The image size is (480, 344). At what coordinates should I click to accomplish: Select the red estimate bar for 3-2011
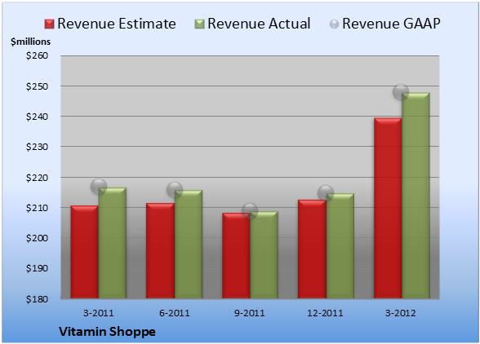[85, 252]
